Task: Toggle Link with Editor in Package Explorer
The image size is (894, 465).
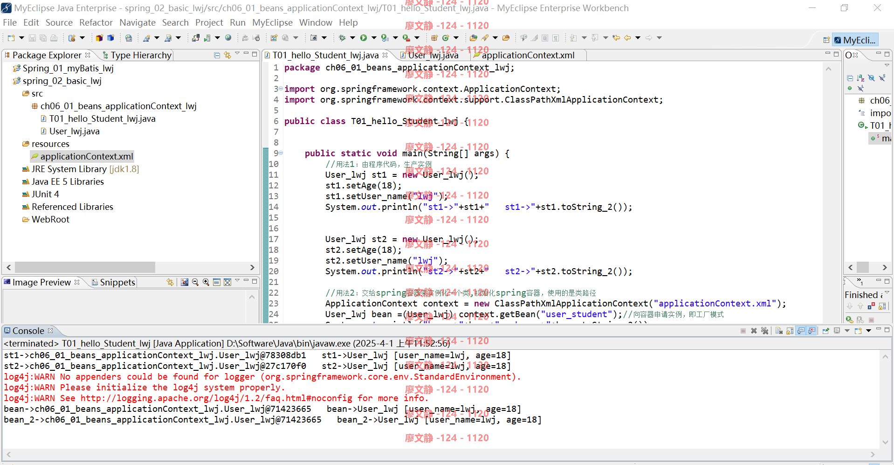Action: tap(227, 55)
